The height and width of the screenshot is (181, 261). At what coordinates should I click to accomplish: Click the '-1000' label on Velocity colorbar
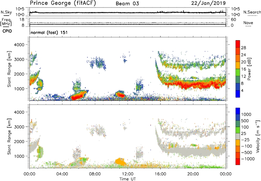[x=248, y=159]
